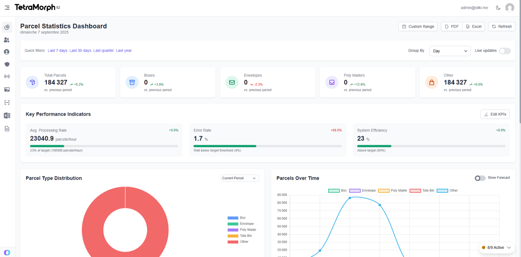Click the Edit KPIs button

495,114
